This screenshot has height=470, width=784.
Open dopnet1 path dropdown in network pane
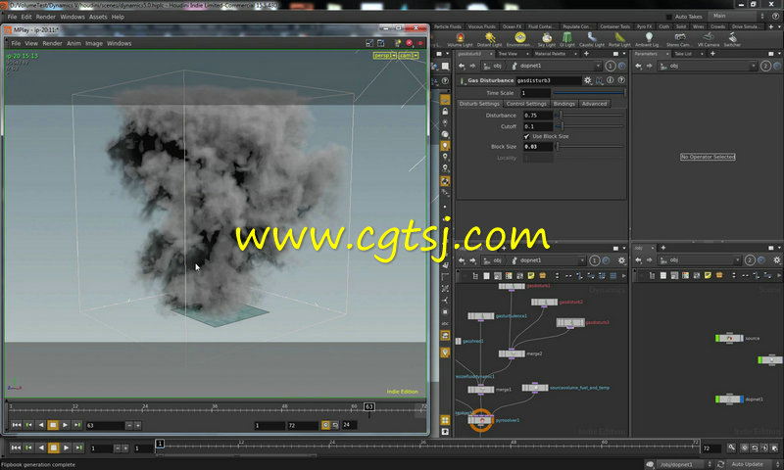pos(581,260)
